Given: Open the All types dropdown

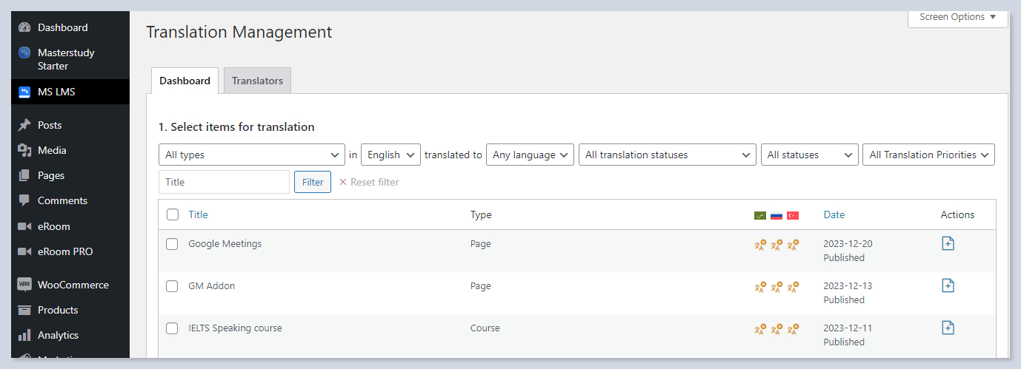Looking at the screenshot, I should tap(251, 155).
